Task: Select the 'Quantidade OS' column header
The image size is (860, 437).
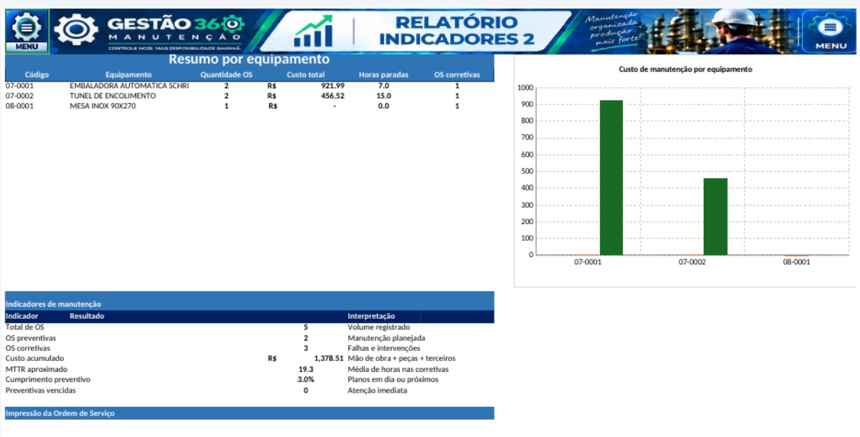Action: [x=226, y=75]
